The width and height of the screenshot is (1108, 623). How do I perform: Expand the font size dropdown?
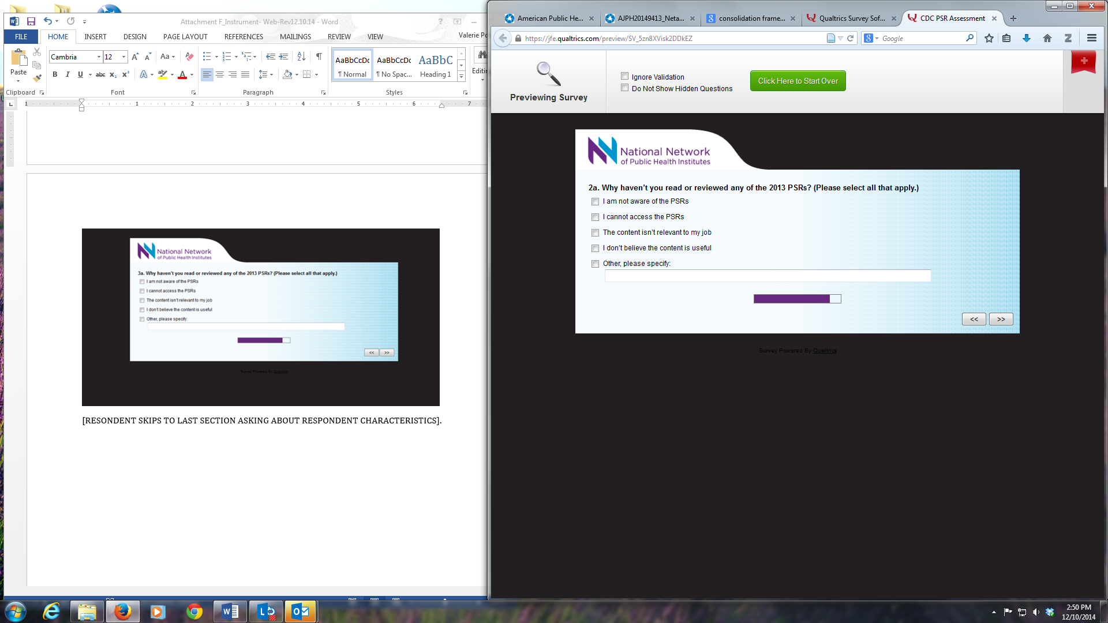[123, 57]
